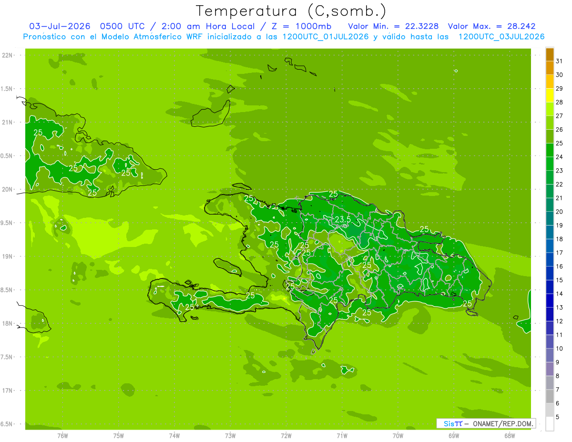Click 'Valor Min. = 22.3228' value
This screenshot has width=572, height=442.
pos(394,26)
